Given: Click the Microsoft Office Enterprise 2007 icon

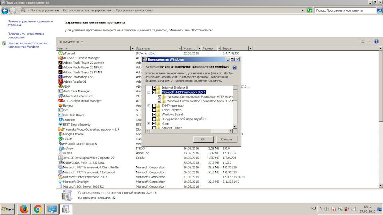Looking at the screenshot, I should click(x=60, y=177).
